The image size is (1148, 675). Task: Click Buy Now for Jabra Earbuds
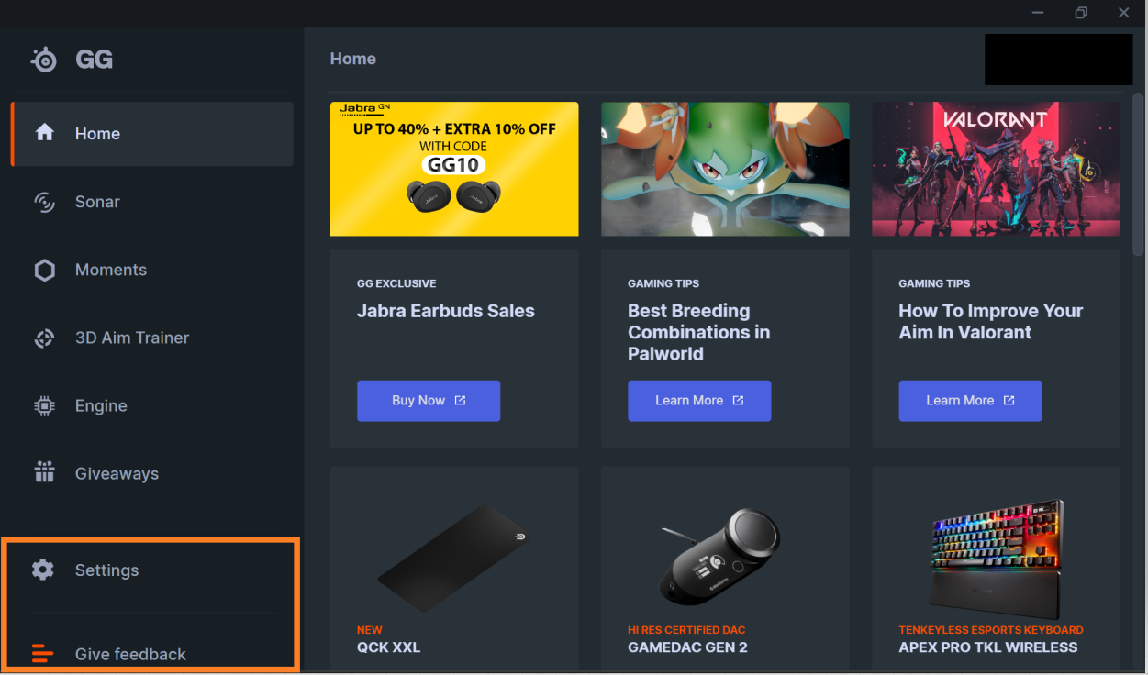click(x=429, y=401)
